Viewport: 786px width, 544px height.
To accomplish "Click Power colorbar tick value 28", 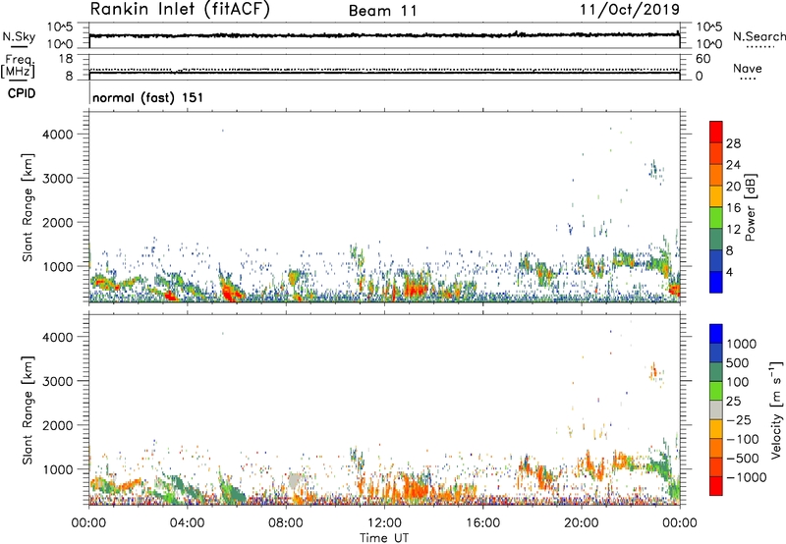I will tap(733, 143).
